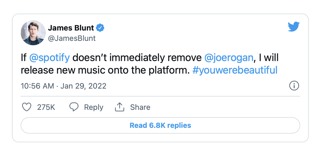Like the tweet with the heart icon
The width and height of the screenshot is (323, 151).
click(x=26, y=107)
